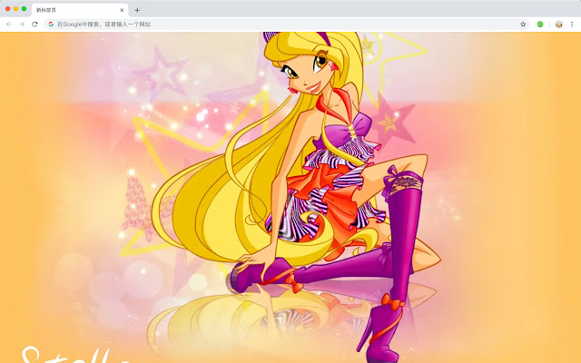The image size is (581, 363).
Task: Bookmark this page with the star icon
Action: tap(523, 25)
